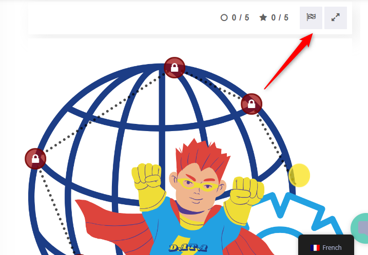This screenshot has width=368, height=255.
Task: Click the checkered flags button
Action: click(x=311, y=18)
